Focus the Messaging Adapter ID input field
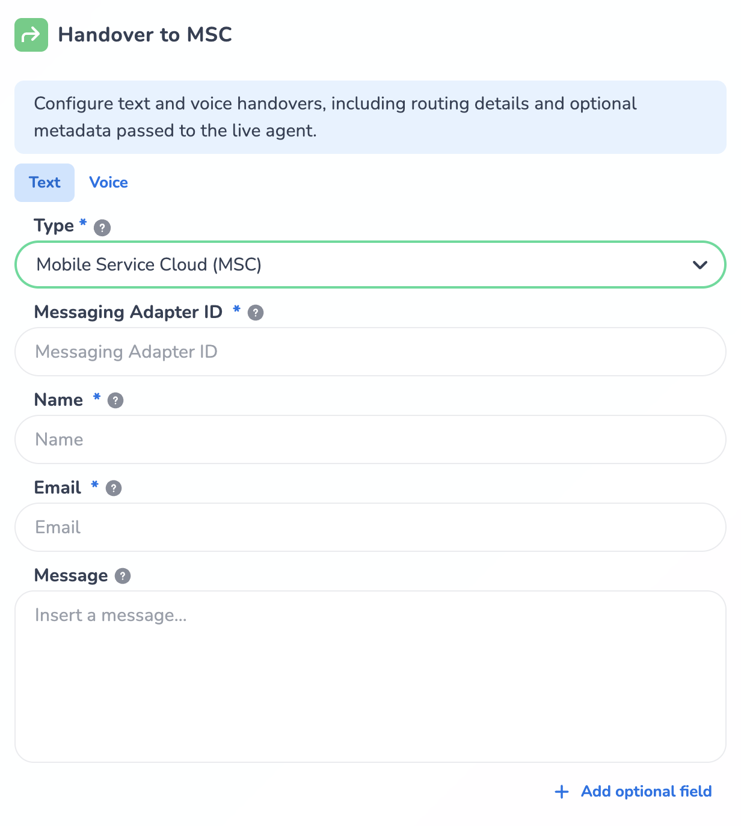The height and width of the screenshot is (826, 741). pos(370,352)
